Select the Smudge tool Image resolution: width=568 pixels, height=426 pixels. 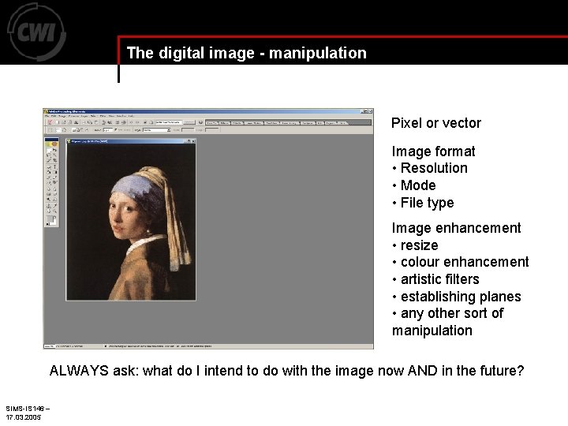coord(55,194)
